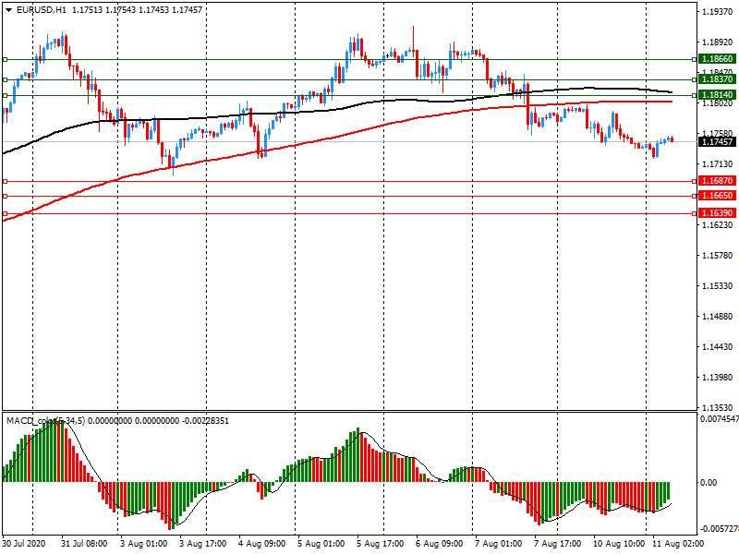Click the 5 Aug 17:00 time axis label
Screen dimensions: 739x554
coord(381,544)
